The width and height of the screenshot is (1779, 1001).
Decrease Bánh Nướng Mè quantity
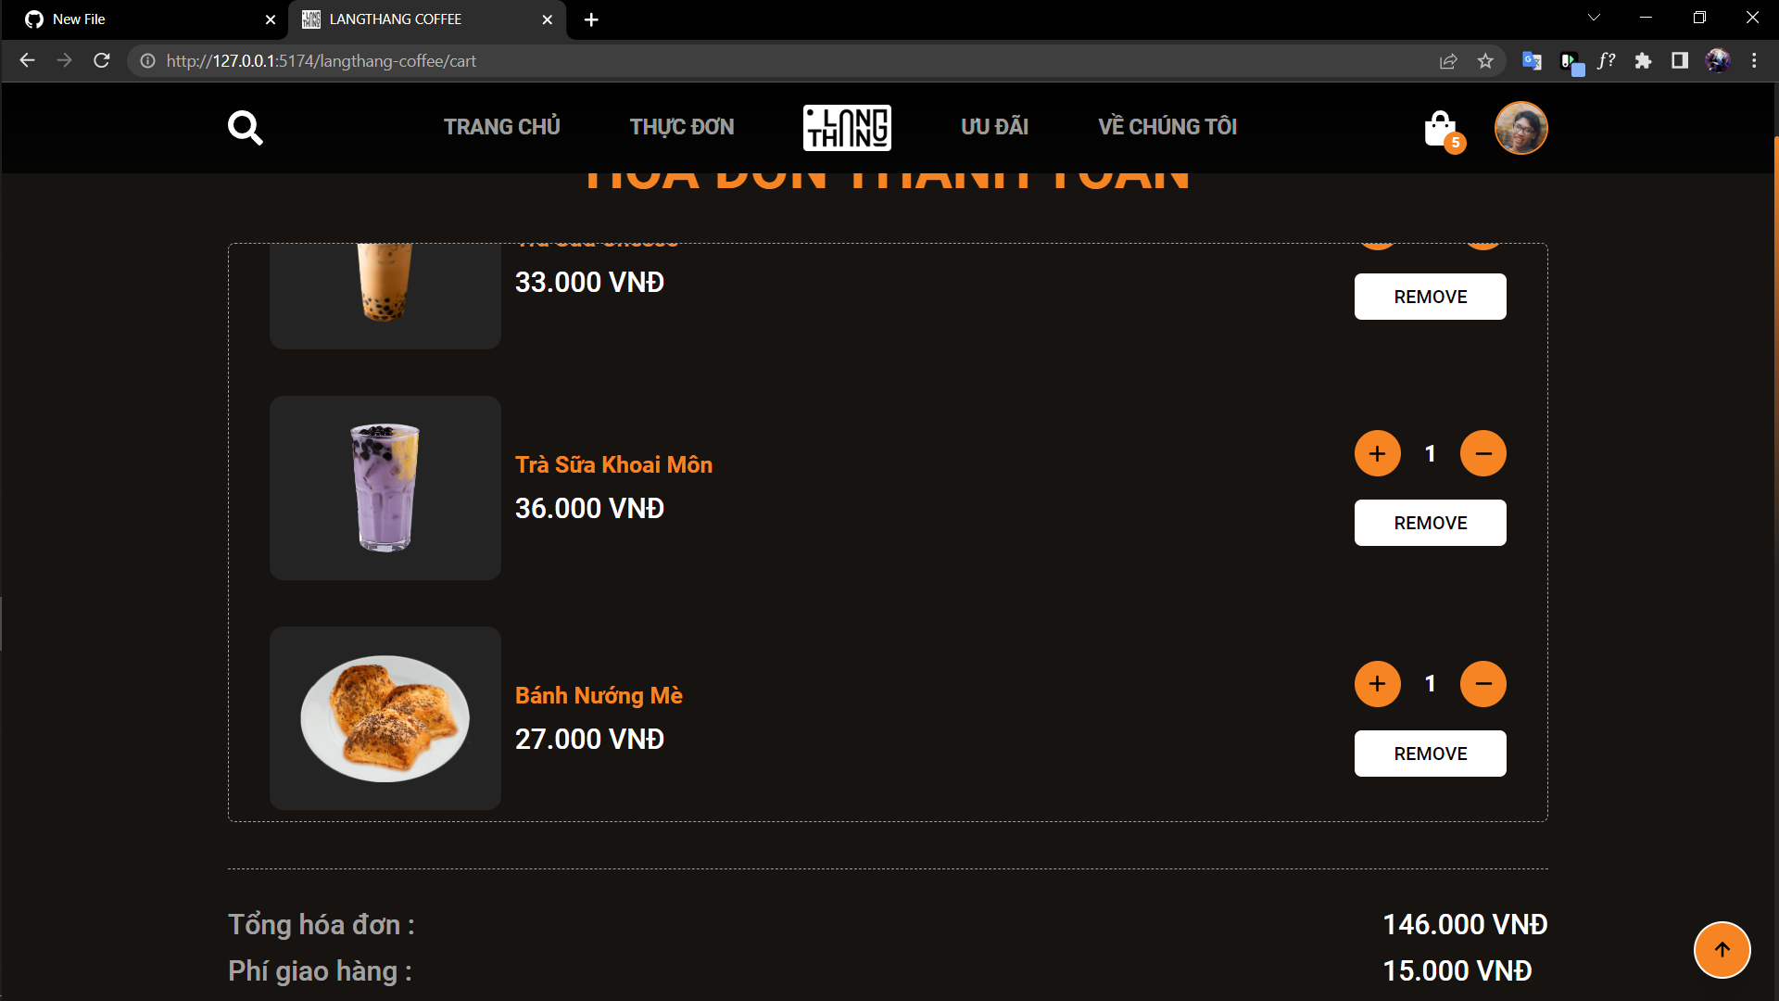pyautogui.click(x=1483, y=684)
